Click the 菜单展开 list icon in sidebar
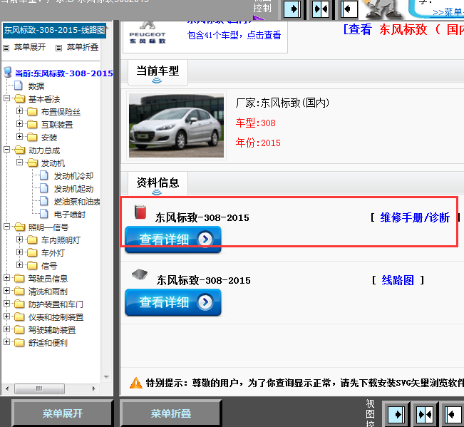 (6, 48)
